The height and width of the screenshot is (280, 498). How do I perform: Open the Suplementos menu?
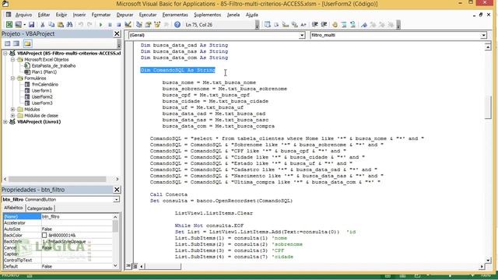208,15
